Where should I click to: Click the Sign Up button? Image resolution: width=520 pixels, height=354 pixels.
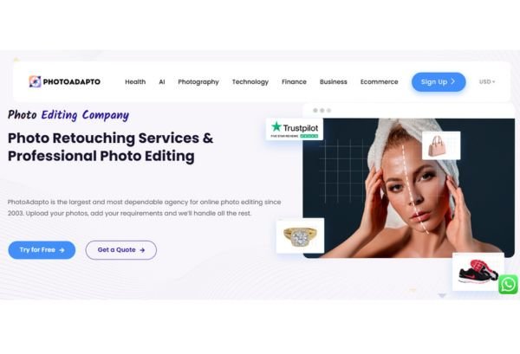[439, 82]
